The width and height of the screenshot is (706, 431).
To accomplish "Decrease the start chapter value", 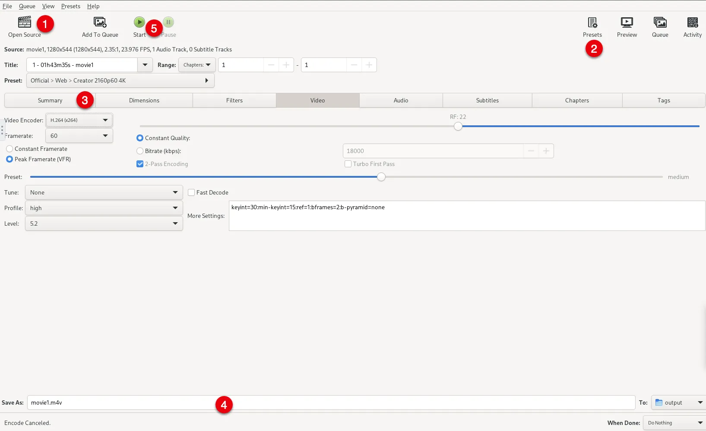I will [x=271, y=65].
